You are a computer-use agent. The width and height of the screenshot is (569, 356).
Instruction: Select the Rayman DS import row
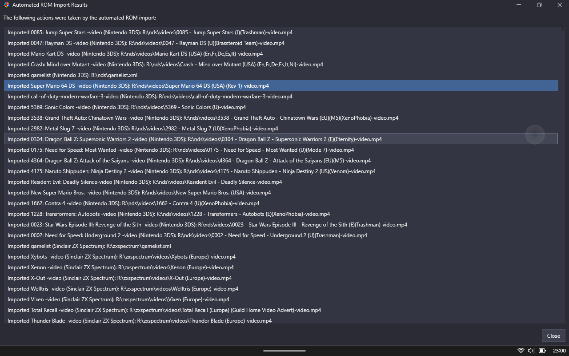tap(281, 43)
